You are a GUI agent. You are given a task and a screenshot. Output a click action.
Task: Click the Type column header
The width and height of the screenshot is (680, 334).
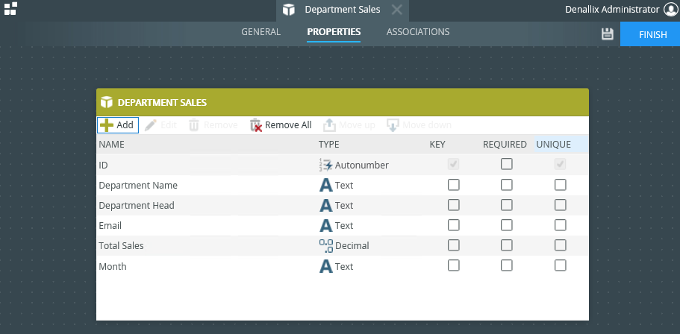[329, 145]
